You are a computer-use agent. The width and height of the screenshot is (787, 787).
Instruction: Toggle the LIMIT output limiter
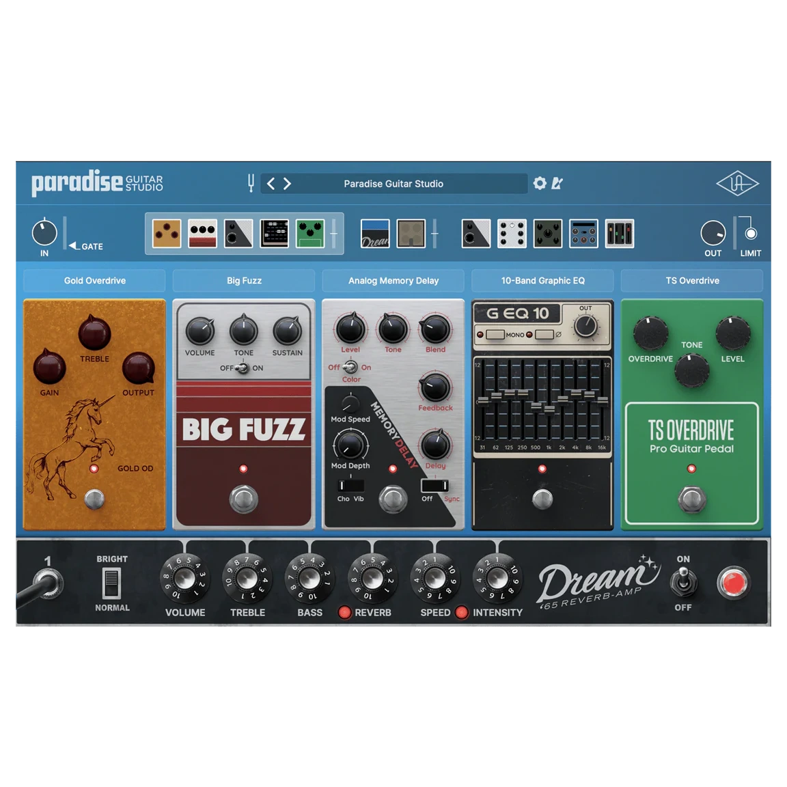(751, 234)
